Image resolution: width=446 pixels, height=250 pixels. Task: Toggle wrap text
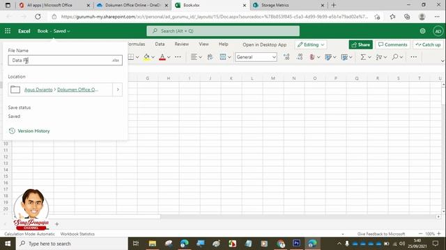tap(210, 57)
